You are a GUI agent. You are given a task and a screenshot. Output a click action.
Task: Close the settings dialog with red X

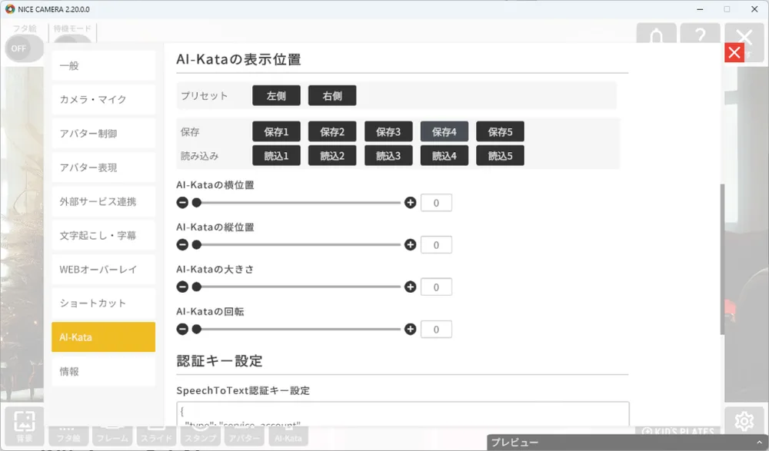point(734,52)
